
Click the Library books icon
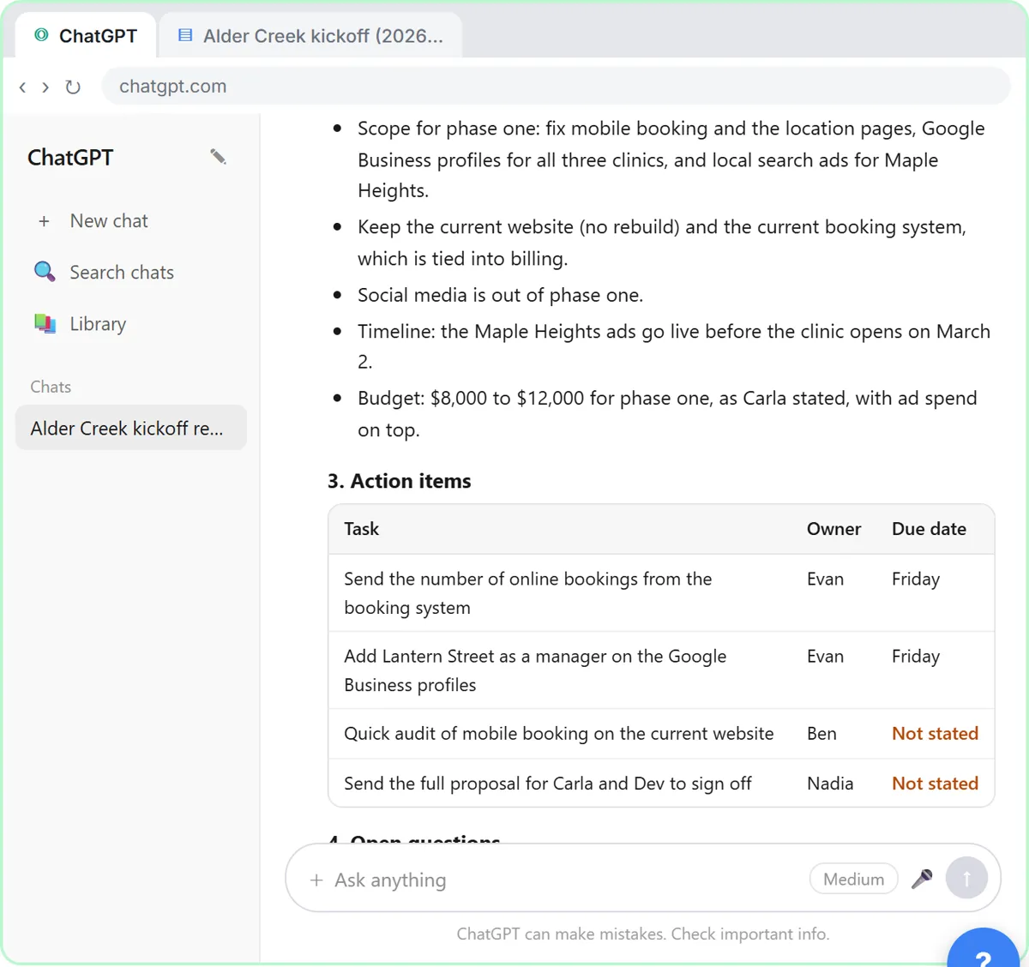(45, 323)
